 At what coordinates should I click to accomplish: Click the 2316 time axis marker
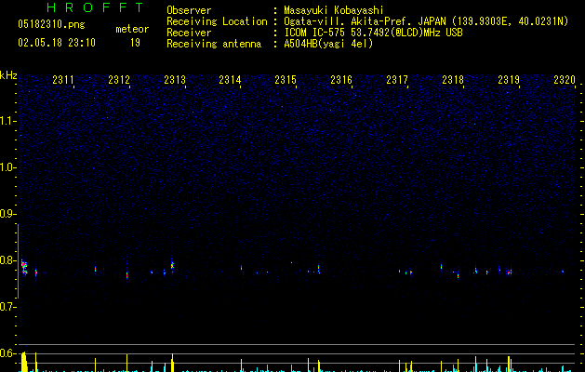pyautogui.click(x=341, y=80)
